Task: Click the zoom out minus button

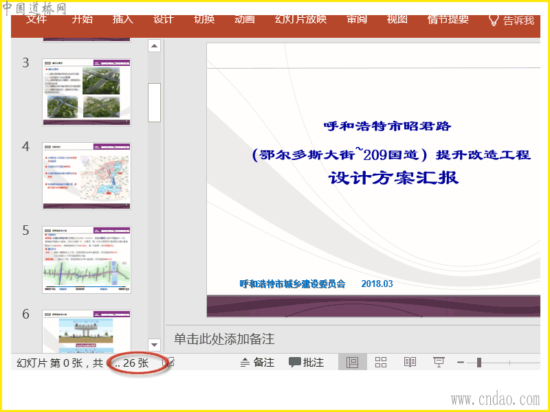Action: pyautogui.click(x=461, y=363)
